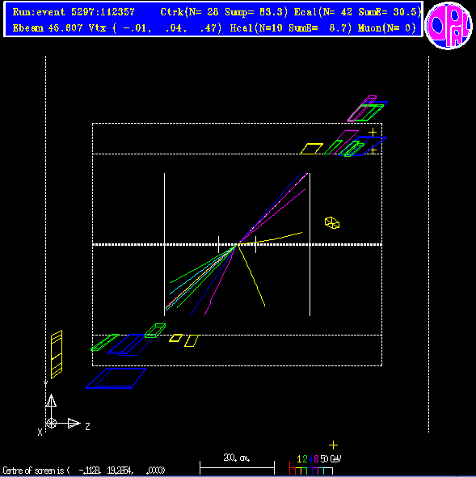Click the Centre of screen coordinates text
Viewport: 476px width, 477px height.
tap(83, 471)
